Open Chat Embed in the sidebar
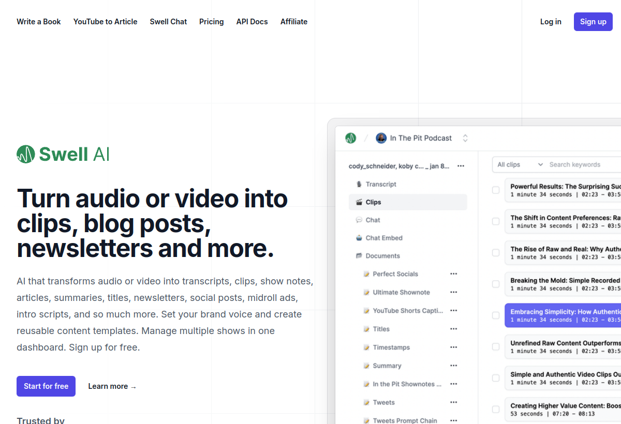The image size is (621, 424). [x=408, y=238]
